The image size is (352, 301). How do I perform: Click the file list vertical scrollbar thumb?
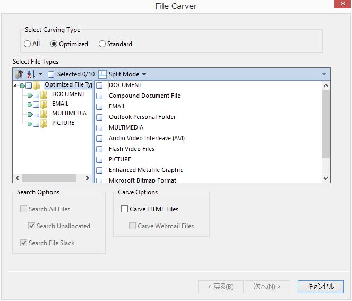(326, 124)
